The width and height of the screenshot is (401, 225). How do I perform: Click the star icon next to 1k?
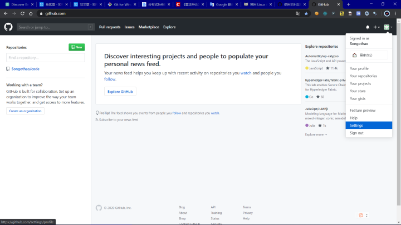click(320, 126)
